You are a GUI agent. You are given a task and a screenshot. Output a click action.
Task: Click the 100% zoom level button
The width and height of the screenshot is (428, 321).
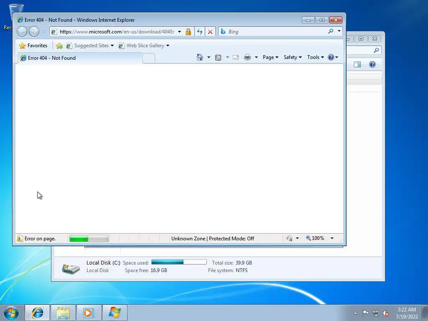(x=315, y=238)
